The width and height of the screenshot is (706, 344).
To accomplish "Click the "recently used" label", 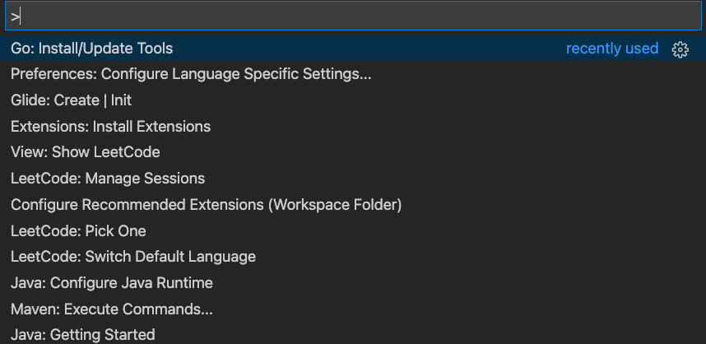I will 612,49.
